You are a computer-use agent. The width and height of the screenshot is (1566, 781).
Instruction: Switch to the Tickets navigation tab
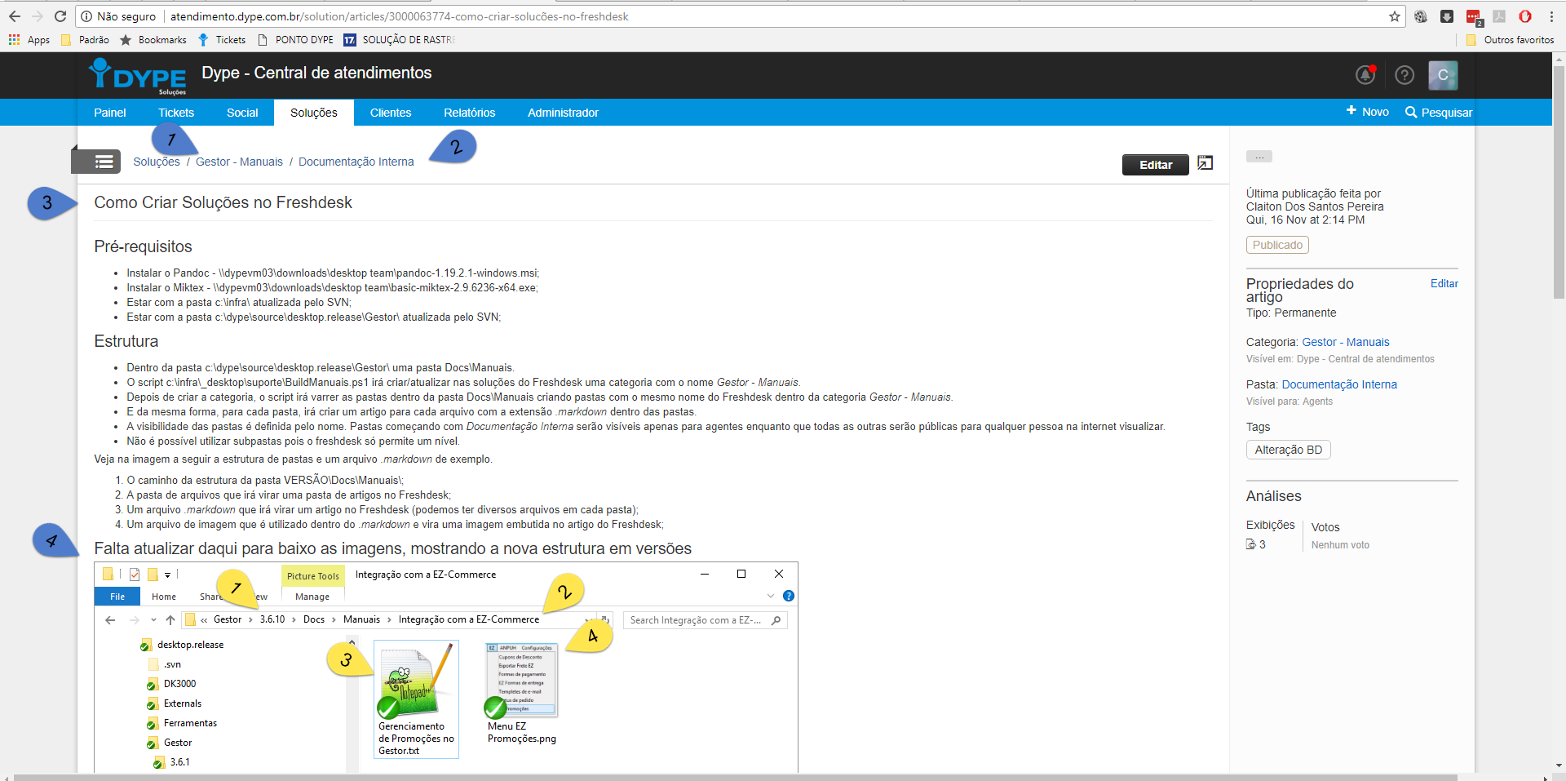pos(176,113)
